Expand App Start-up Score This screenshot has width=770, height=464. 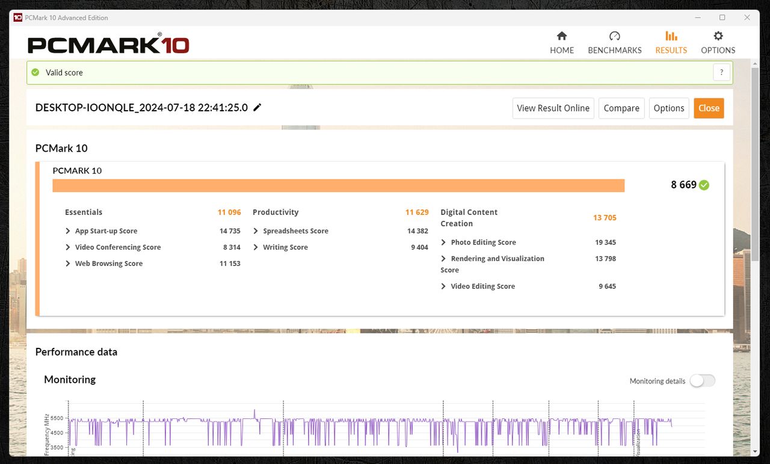68,231
